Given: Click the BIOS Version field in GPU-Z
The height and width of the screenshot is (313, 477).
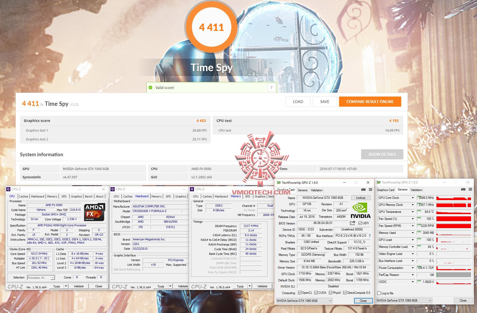Looking at the screenshot, I should [x=323, y=223].
